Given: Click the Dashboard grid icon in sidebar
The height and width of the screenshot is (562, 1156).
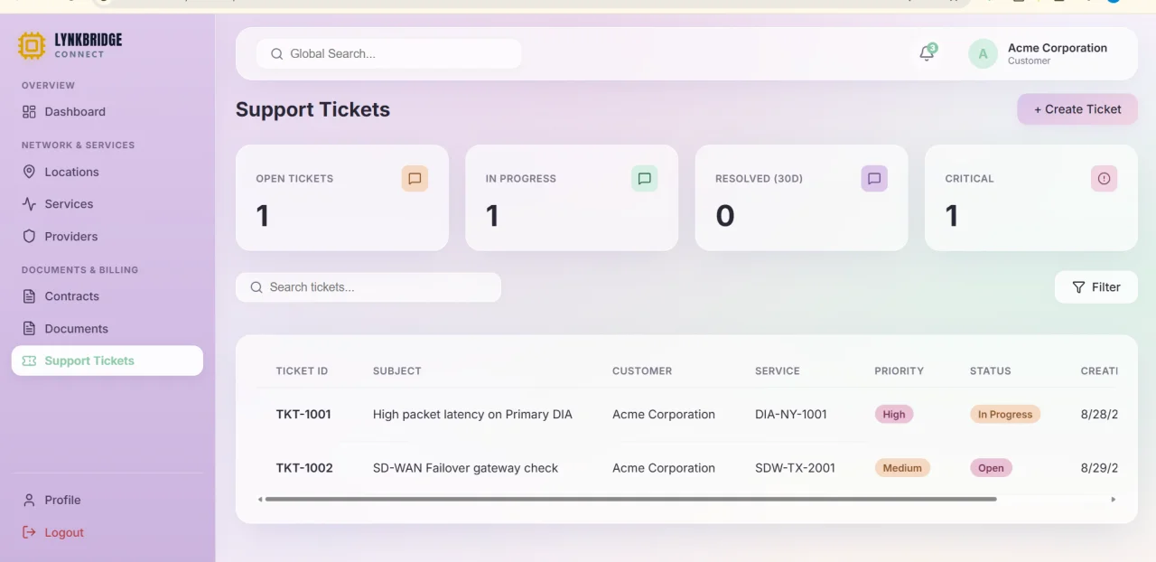Looking at the screenshot, I should (x=29, y=112).
